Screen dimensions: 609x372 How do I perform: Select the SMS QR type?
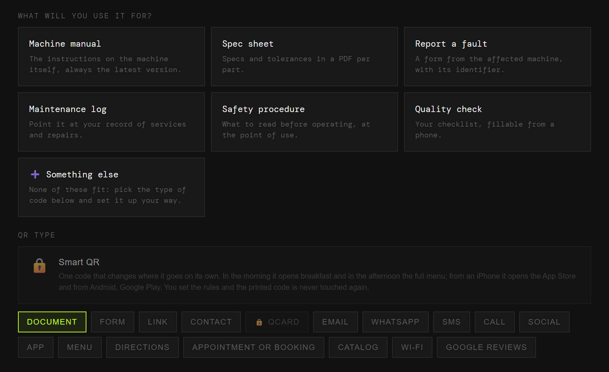pos(452,322)
